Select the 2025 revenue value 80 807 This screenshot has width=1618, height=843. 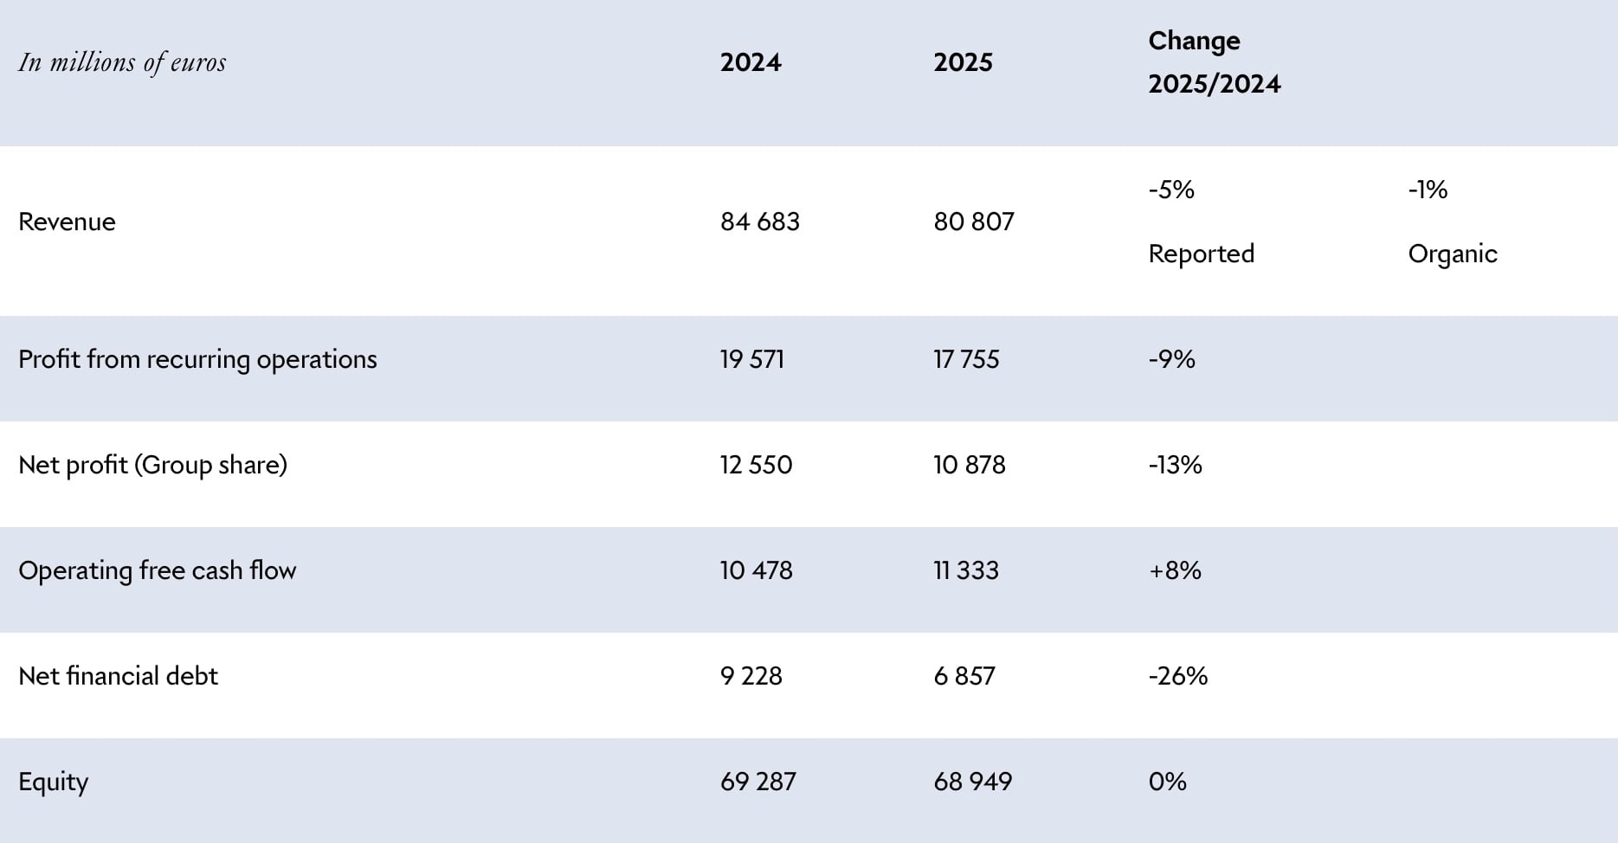973,222
